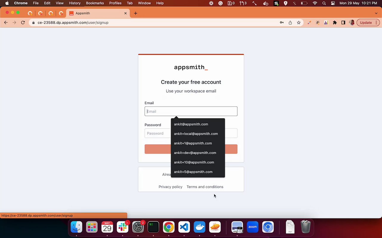Open the Help menu

click(160, 3)
